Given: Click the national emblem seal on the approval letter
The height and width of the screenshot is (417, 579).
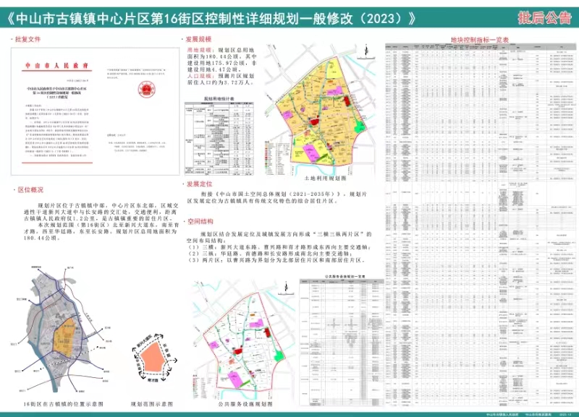Looking at the screenshot, I should [x=147, y=90].
